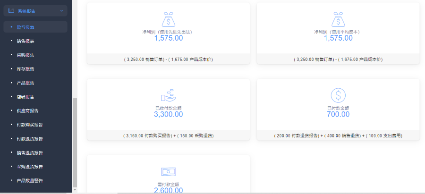This screenshot has height=194, width=425.
Task: Click money bag icon above 净利润（使用平均成本）
Action: (338, 19)
